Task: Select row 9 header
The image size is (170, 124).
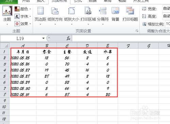Action: [5, 101]
